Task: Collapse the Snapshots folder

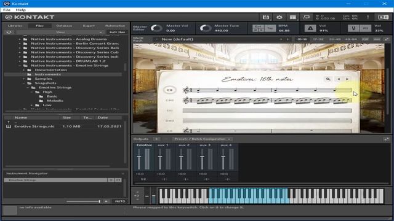Action: (x=24, y=83)
